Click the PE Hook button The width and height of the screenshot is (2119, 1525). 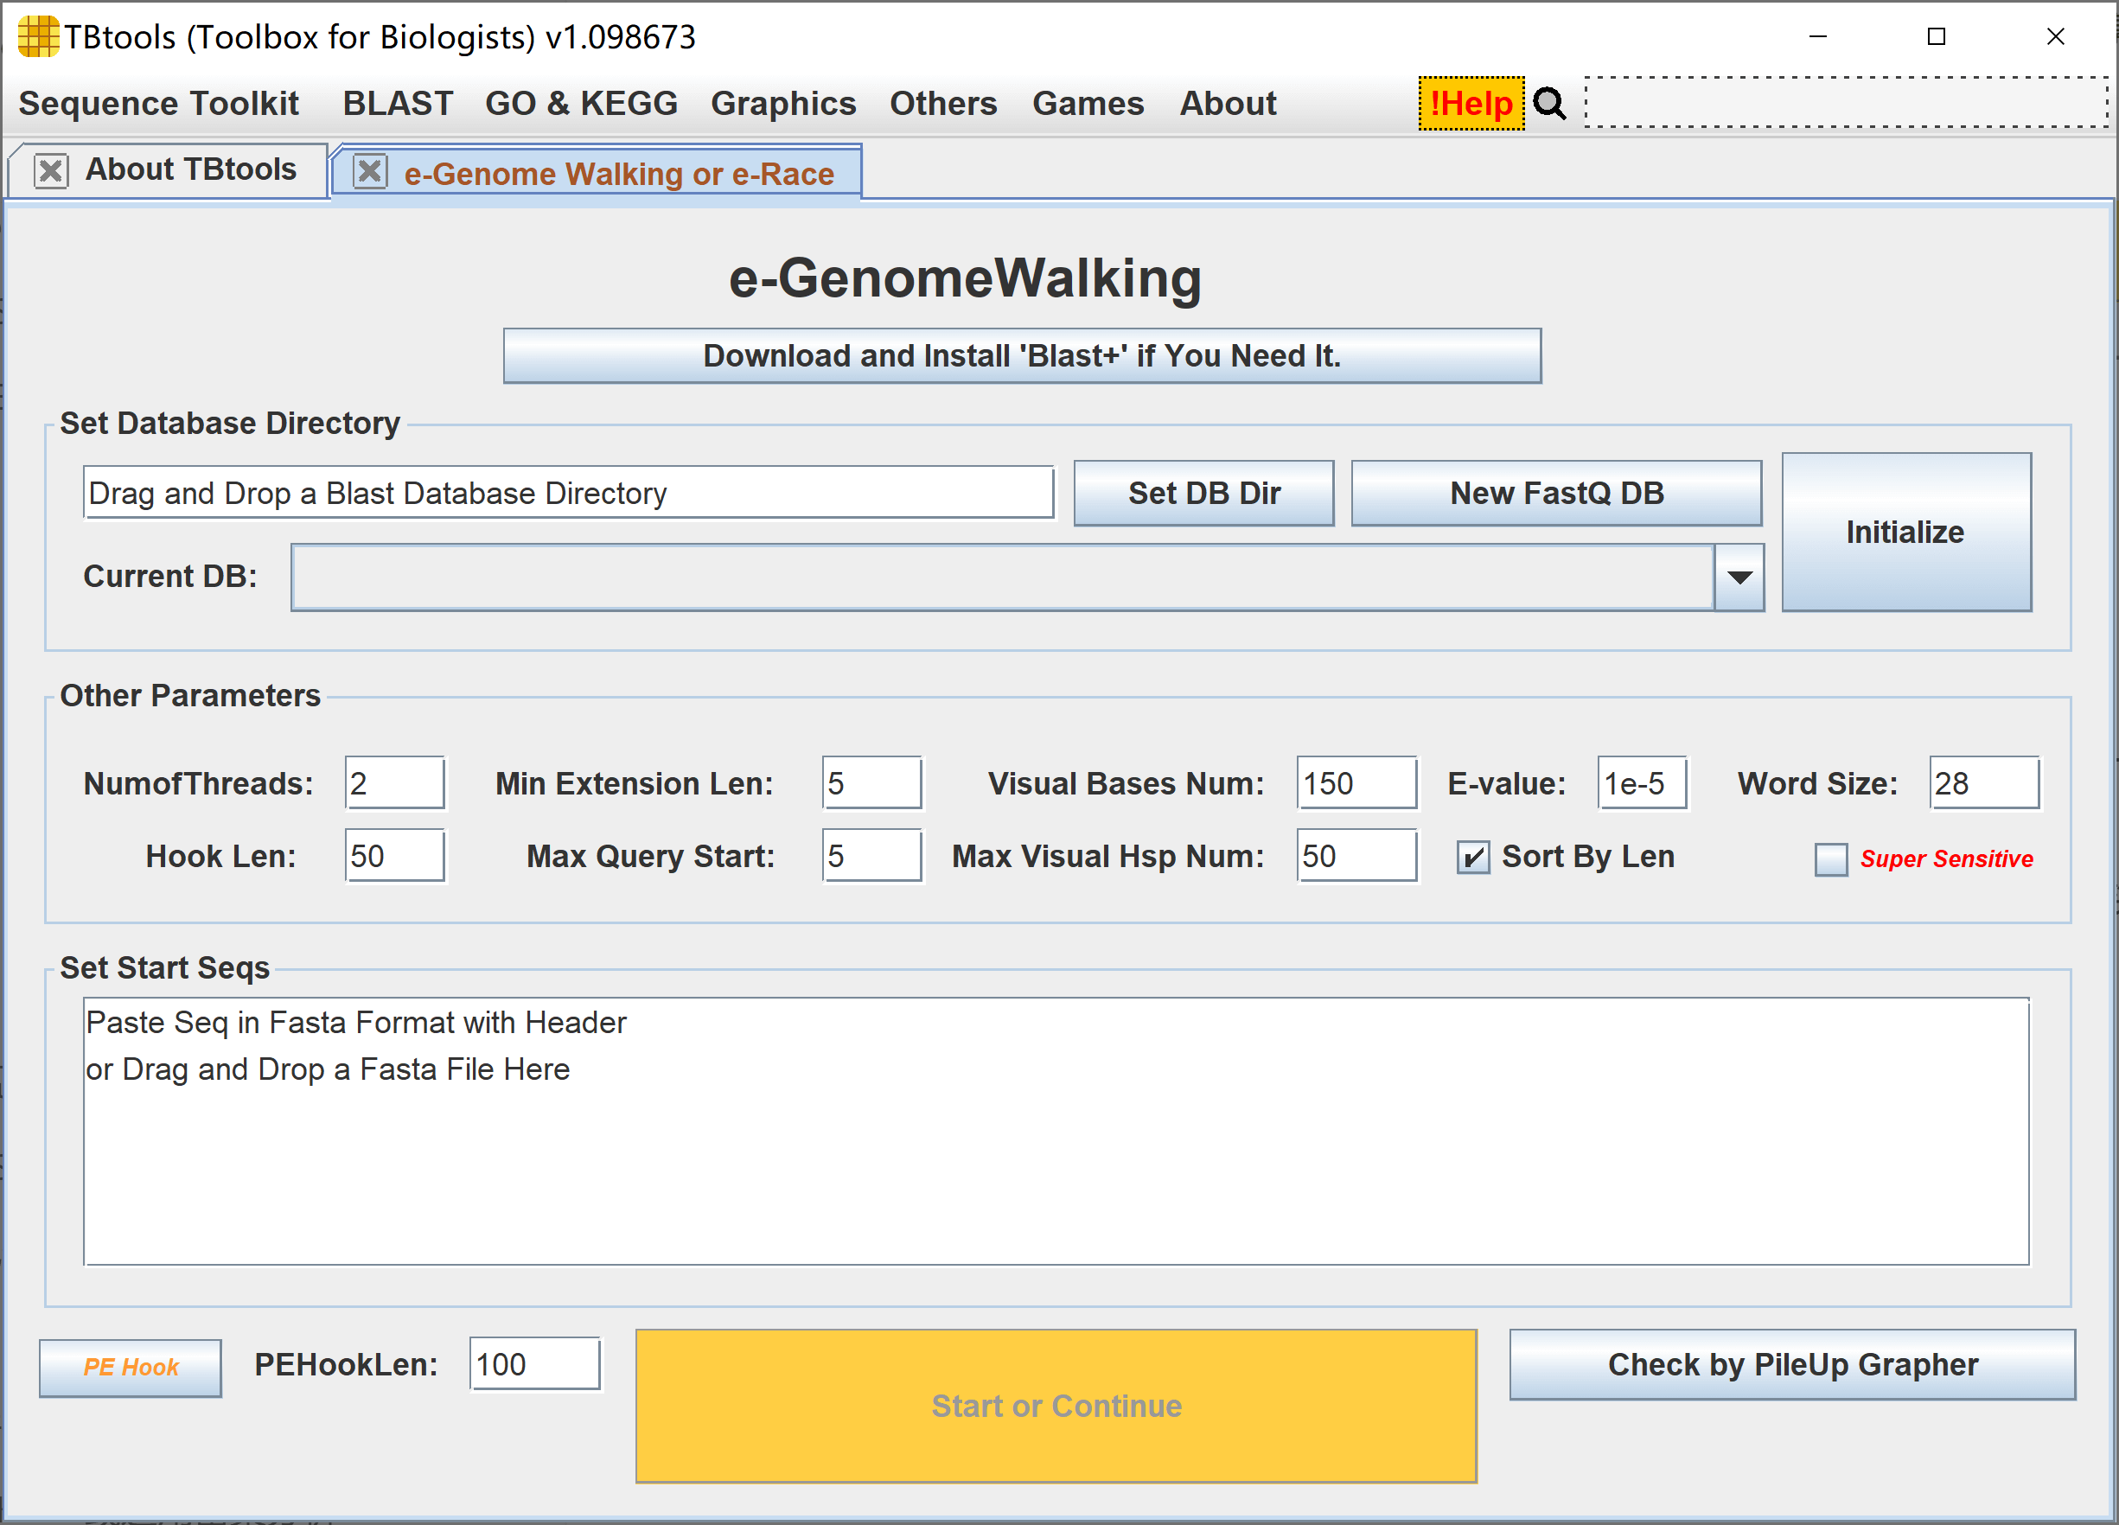pos(131,1367)
